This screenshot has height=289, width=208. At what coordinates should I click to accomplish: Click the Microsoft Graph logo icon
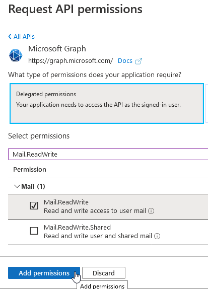tap(16, 55)
